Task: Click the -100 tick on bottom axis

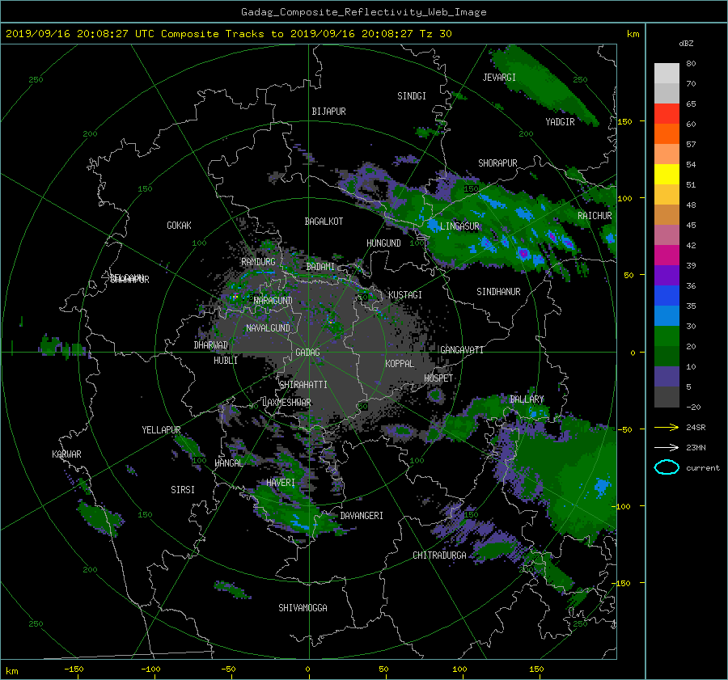Action: [150, 669]
